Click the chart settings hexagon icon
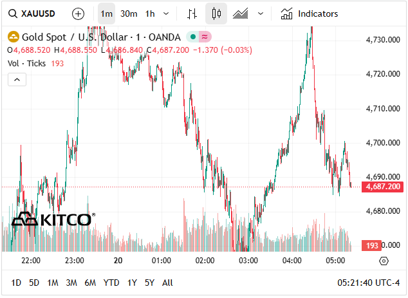This screenshot has height=298, width=408. tap(384, 261)
